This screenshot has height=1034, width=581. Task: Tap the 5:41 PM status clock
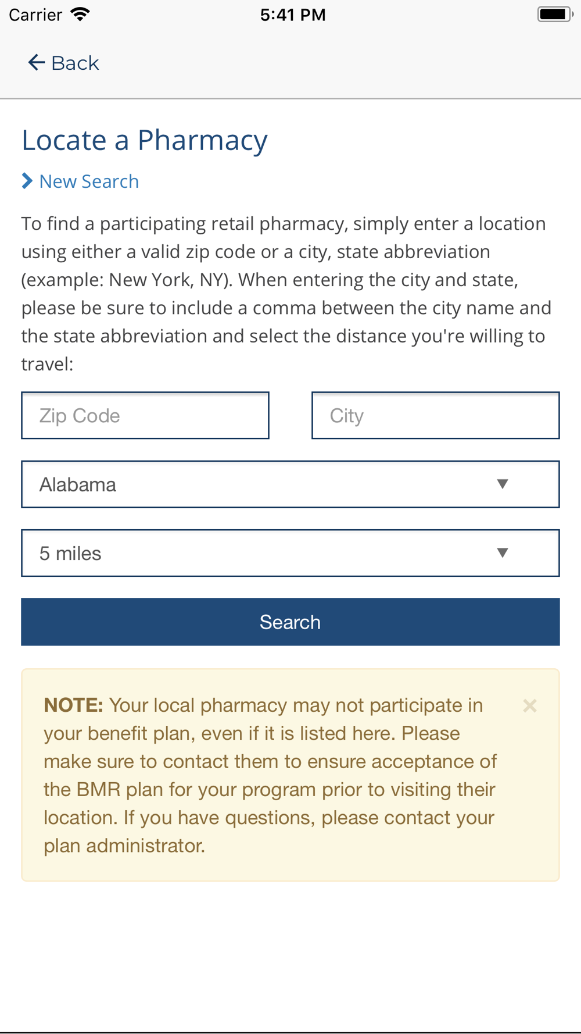[293, 15]
